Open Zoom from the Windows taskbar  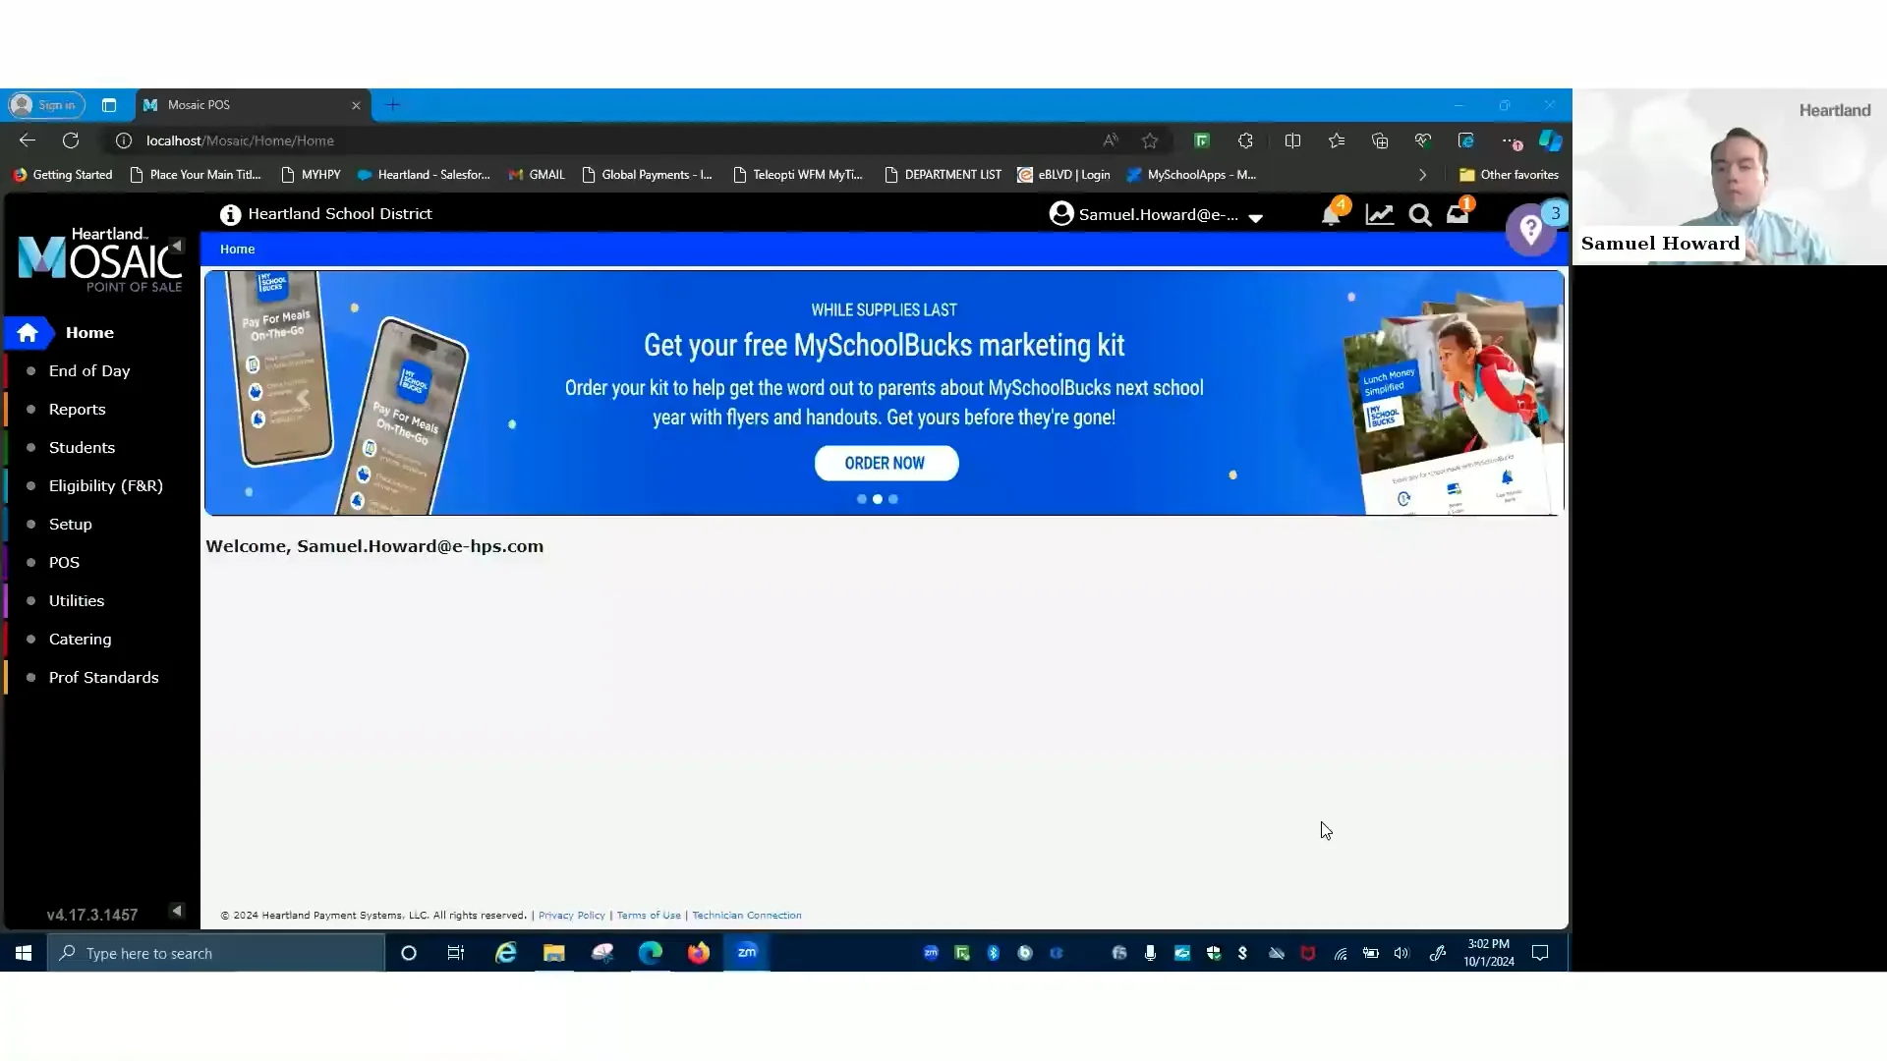click(747, 953)
